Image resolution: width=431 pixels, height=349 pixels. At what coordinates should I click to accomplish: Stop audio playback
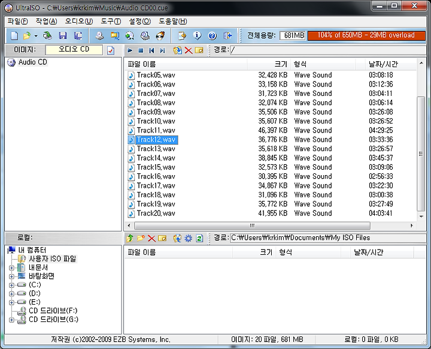tap(141, 50)
